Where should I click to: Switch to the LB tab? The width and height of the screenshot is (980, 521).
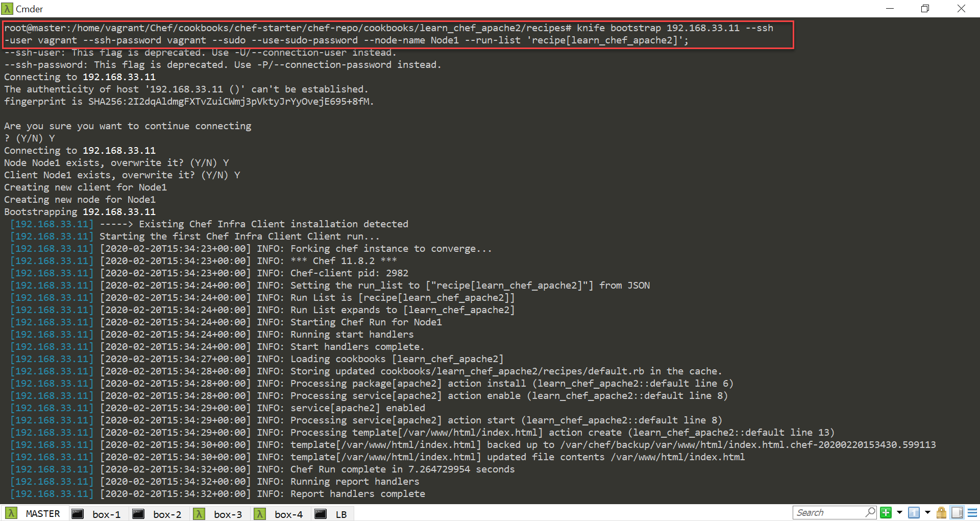point(341,514)
